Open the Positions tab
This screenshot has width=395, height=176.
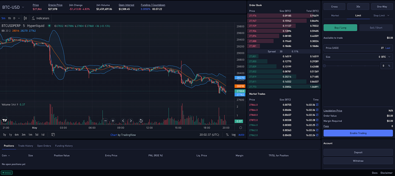(x=9, y=146)
